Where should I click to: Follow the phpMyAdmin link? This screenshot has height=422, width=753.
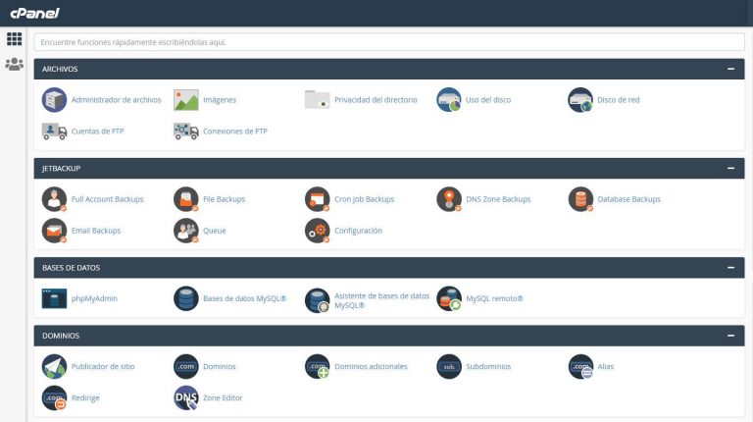pos(94,298)
